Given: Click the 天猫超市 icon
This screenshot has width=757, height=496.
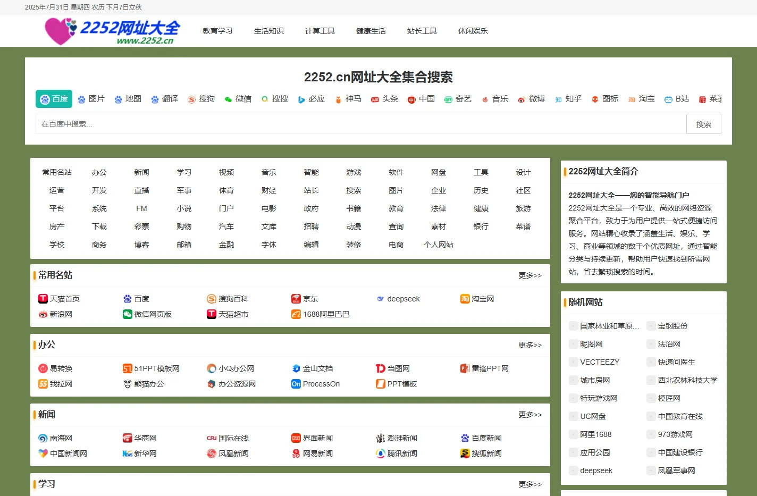Looking at the screenshot, I should (x=212, y=314).
